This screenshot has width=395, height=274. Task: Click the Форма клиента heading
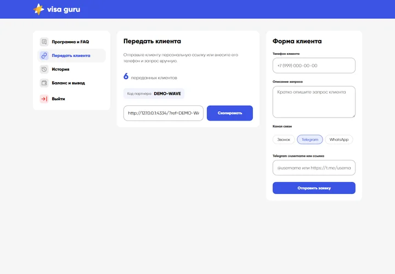pyautogui.click(x=297, y=41)
